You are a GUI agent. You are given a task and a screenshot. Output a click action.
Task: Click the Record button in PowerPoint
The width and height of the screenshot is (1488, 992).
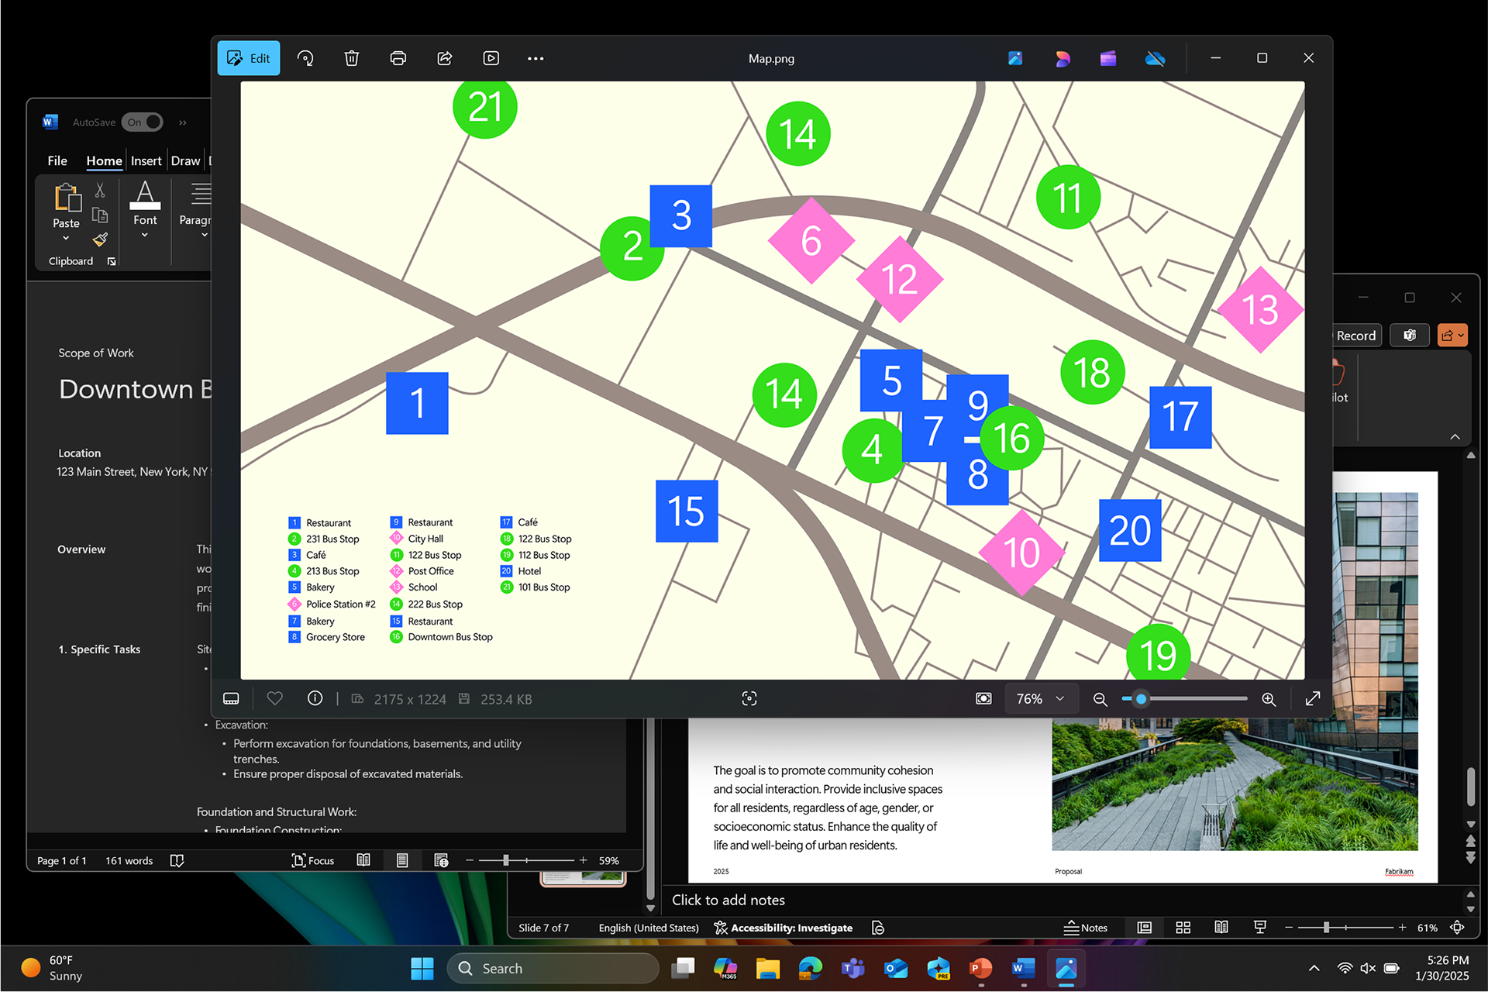click(1355, 336)
